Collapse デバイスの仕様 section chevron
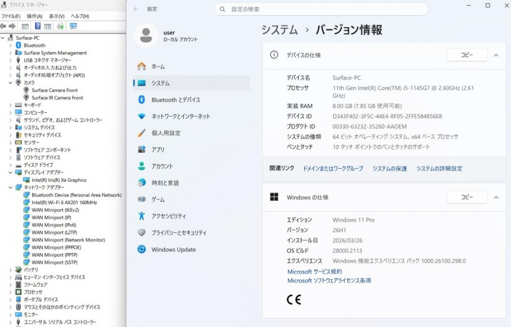 point(496,55)
